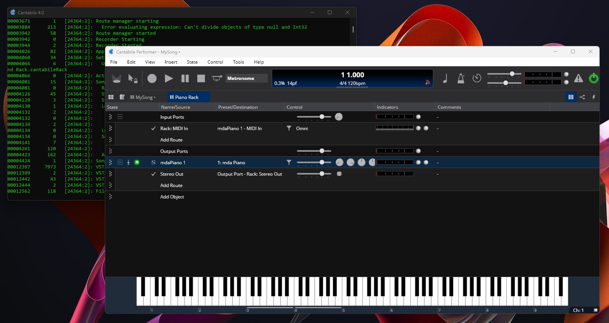Toggle the Rack: MIDI In route checkmark
This screenshot has height=323, width=609.
pos(154,128)
